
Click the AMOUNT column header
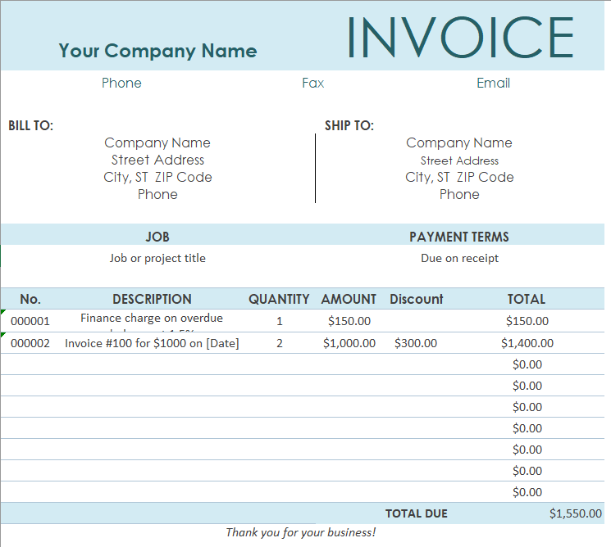coord(349,299)
